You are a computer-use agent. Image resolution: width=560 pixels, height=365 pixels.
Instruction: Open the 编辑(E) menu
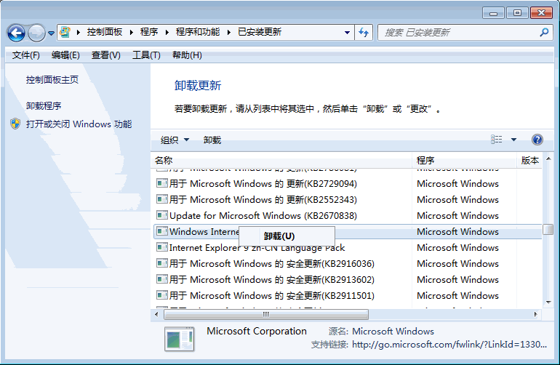65,55
